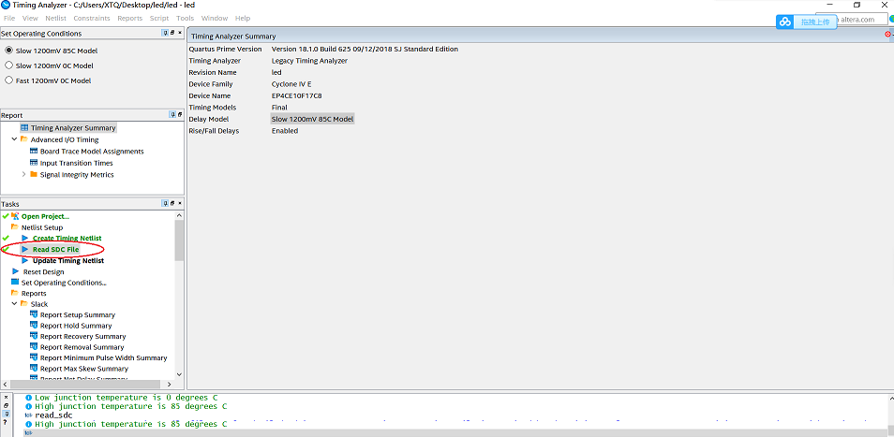Click the Open Project task icon
This screenshot has height=437, width=894.
[x=15, y=216]
